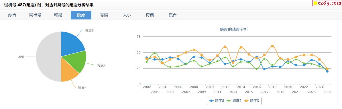Click the green 2003 peak data point

click(x=154, y=53)
